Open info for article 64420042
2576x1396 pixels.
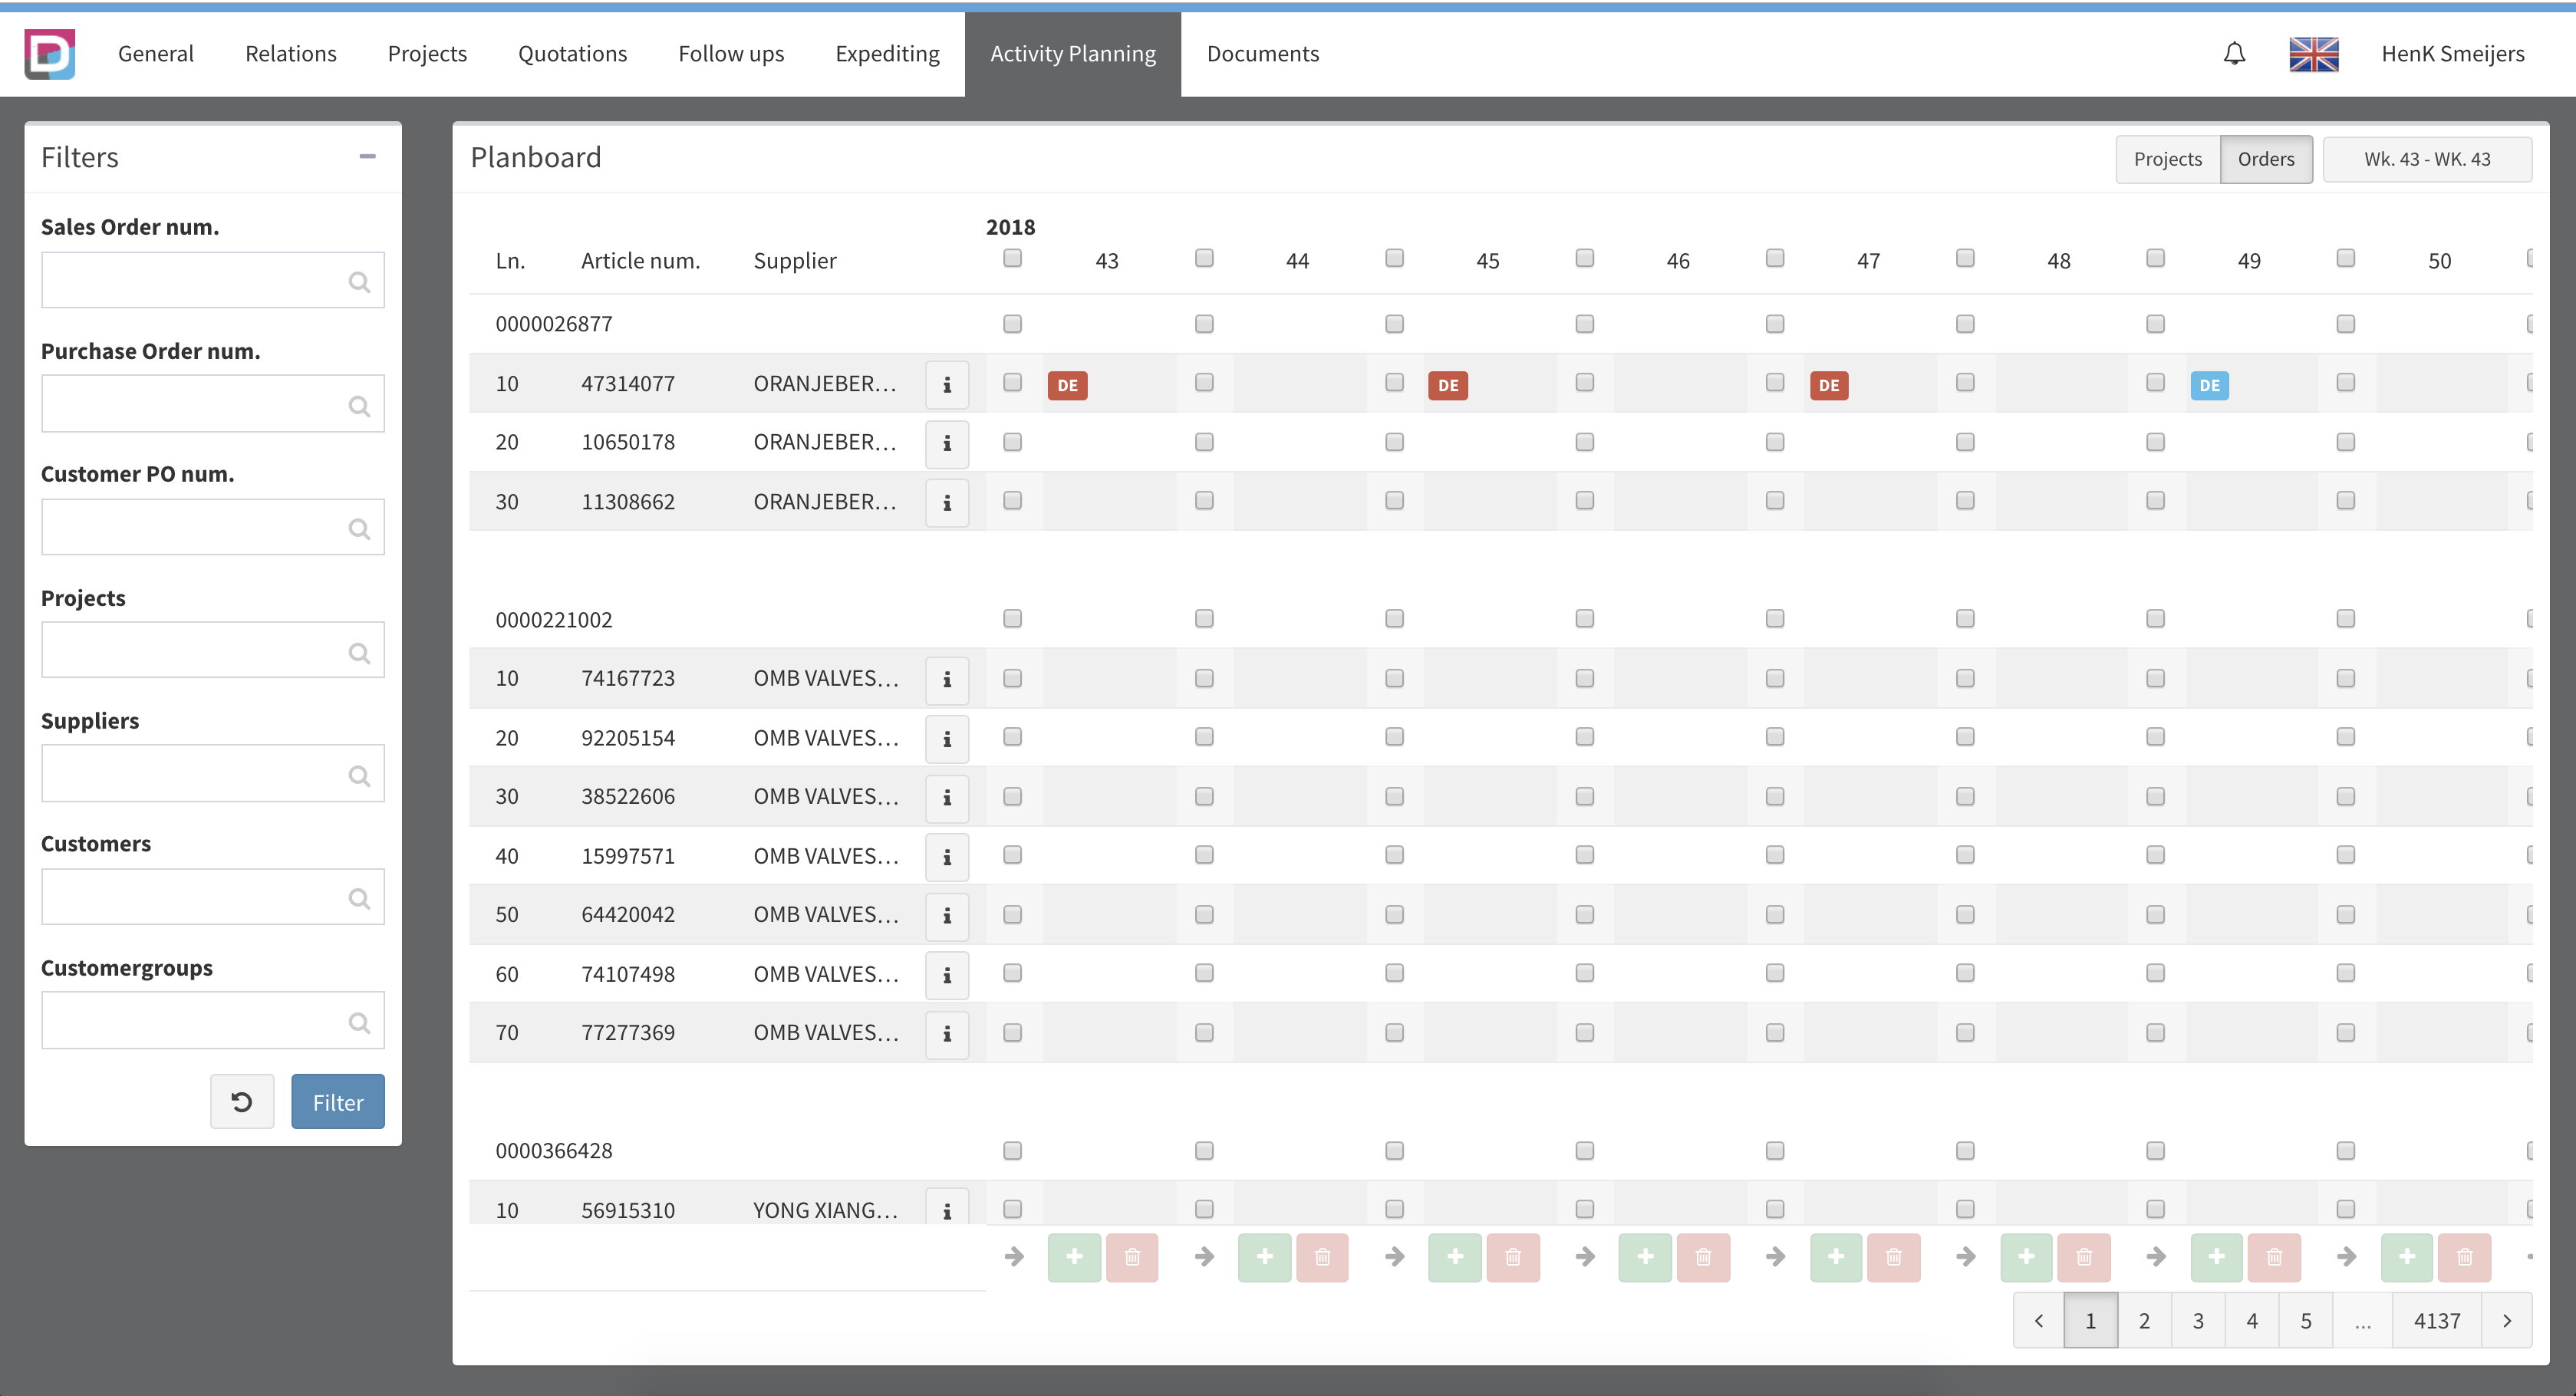(947, 916)
